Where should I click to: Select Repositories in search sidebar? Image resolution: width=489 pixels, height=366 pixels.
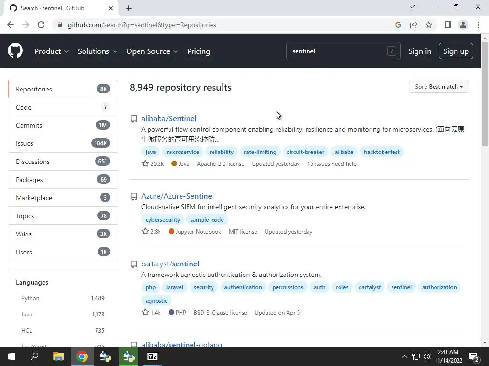(x=63, y=89)
